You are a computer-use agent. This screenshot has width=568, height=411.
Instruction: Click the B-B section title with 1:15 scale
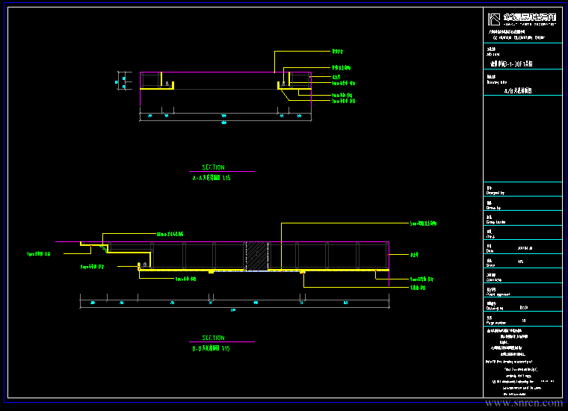(212, 348)
